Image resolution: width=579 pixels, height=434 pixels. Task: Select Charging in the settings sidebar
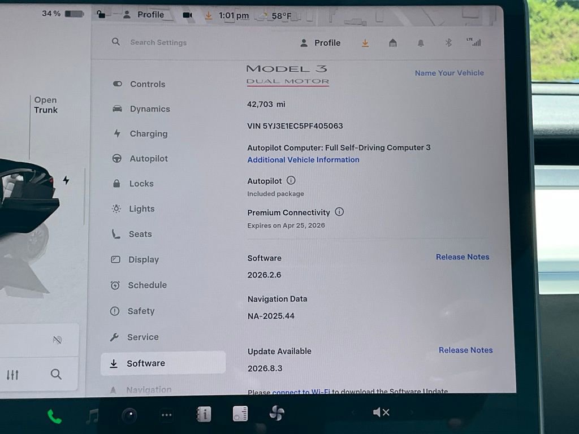point(148,134)
